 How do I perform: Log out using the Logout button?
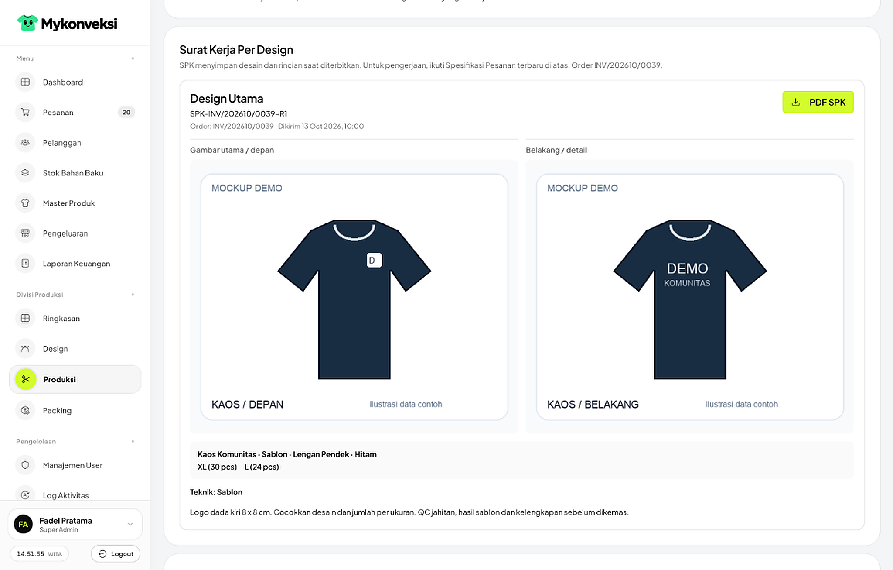[x=116, y=553]
